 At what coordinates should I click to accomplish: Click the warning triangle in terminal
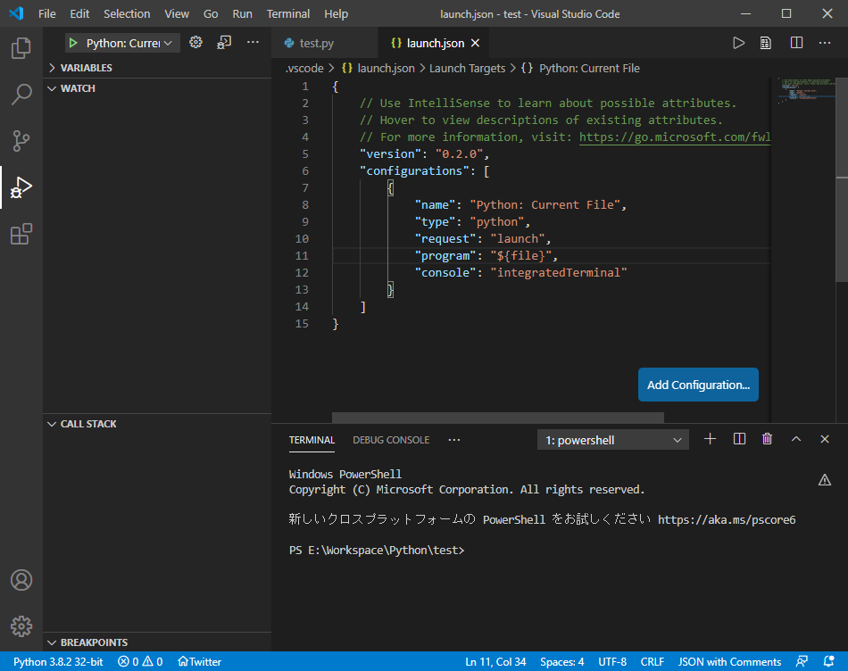coord(824,479)
